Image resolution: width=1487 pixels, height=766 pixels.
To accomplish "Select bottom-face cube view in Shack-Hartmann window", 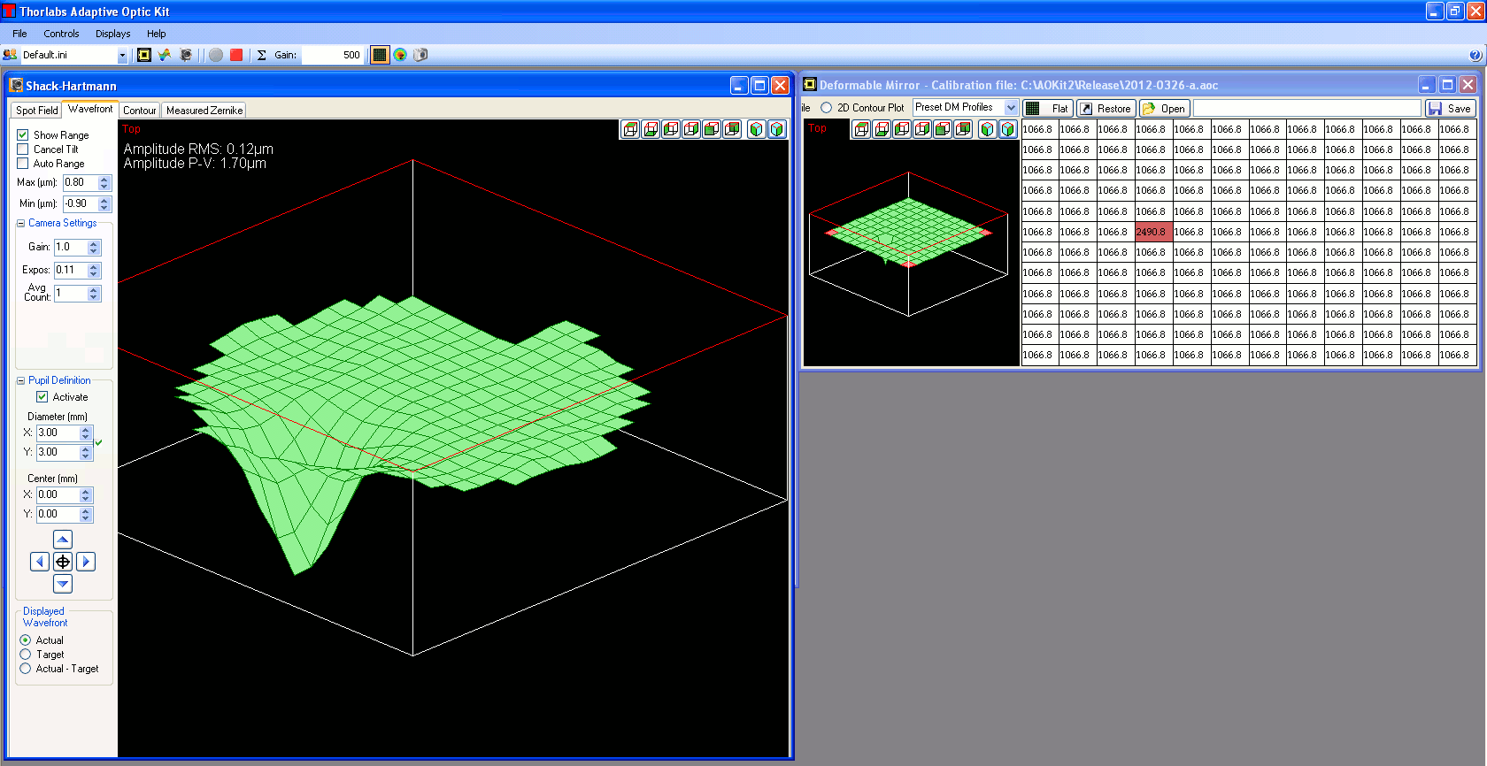I will click(x=651, y=129).
